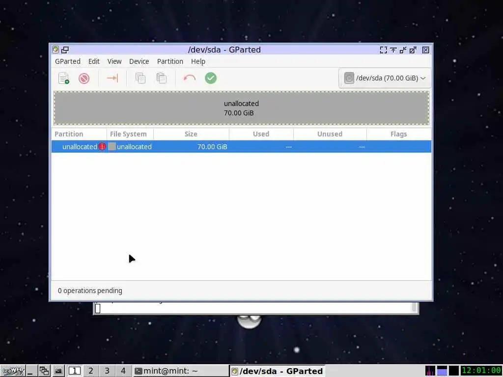Open the Edit menu
The width and height of the screenshot is (503, 377).
tap(94, 61)
